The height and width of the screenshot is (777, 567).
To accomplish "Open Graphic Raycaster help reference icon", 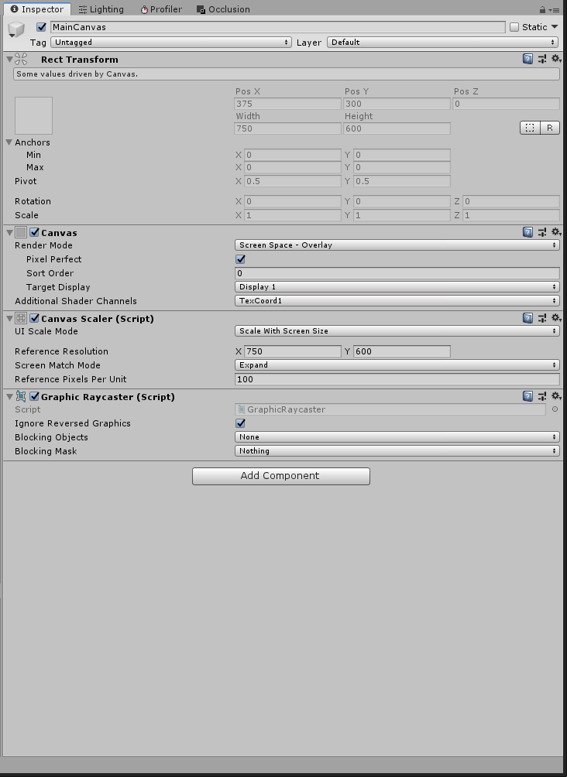I will 527,396.
